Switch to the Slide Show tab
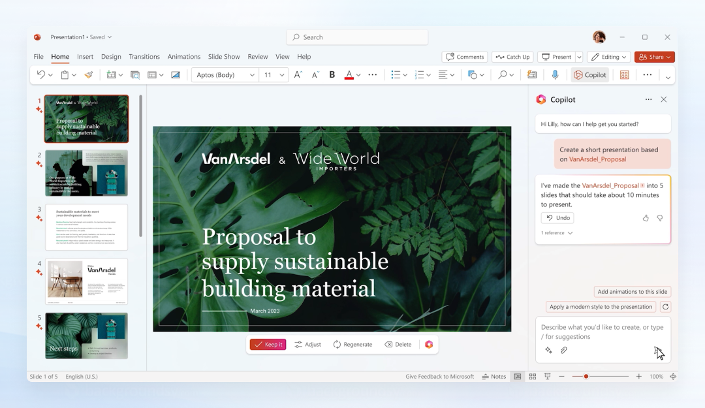The width and height of the screenshot is (705, 408). 224,57
